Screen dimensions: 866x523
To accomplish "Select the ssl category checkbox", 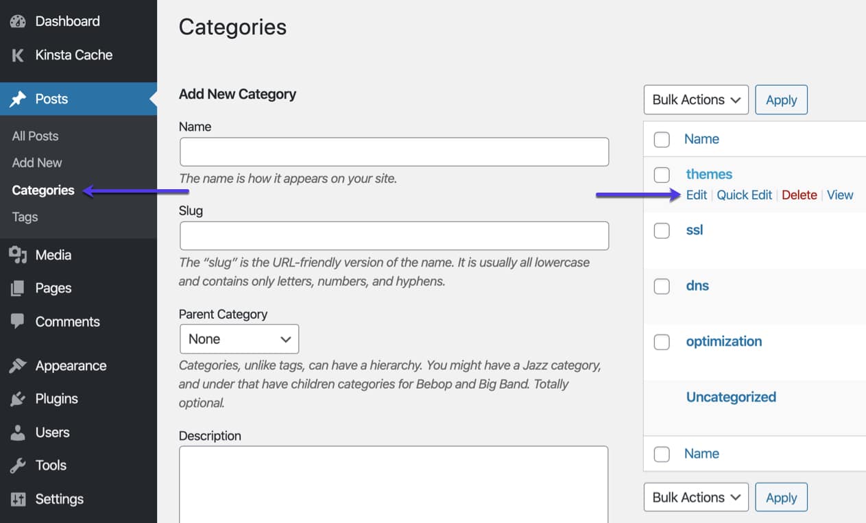I will point(662,230).
